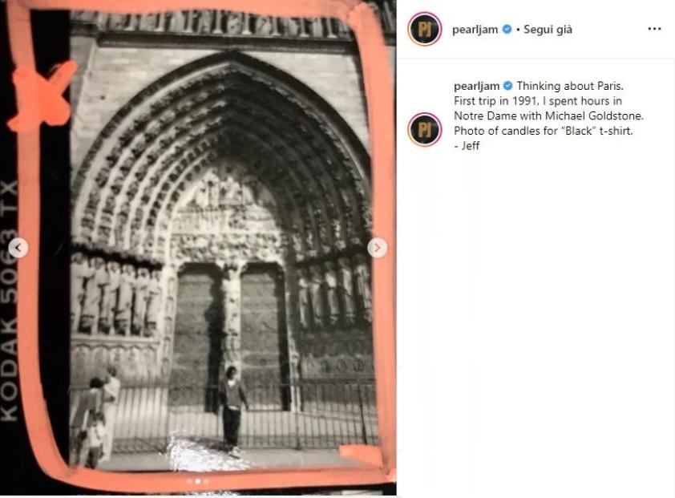Click the person standing at the cathedral door
The image size is (675, 498).
click(233, 411)
